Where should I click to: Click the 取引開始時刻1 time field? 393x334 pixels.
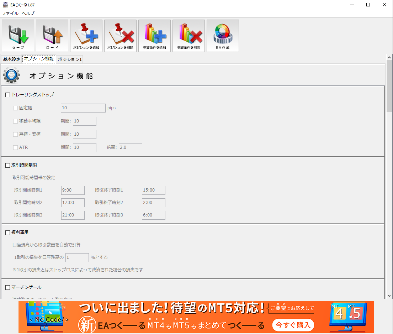tap(73, 191)
